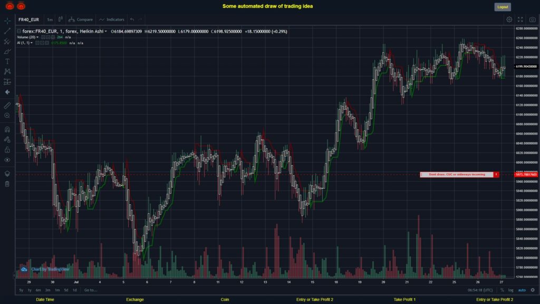This screenshot has width=540, height=304.
Task: Click the alert exclamation red icon
Action: pyautogui.click(x=496, y=175)
